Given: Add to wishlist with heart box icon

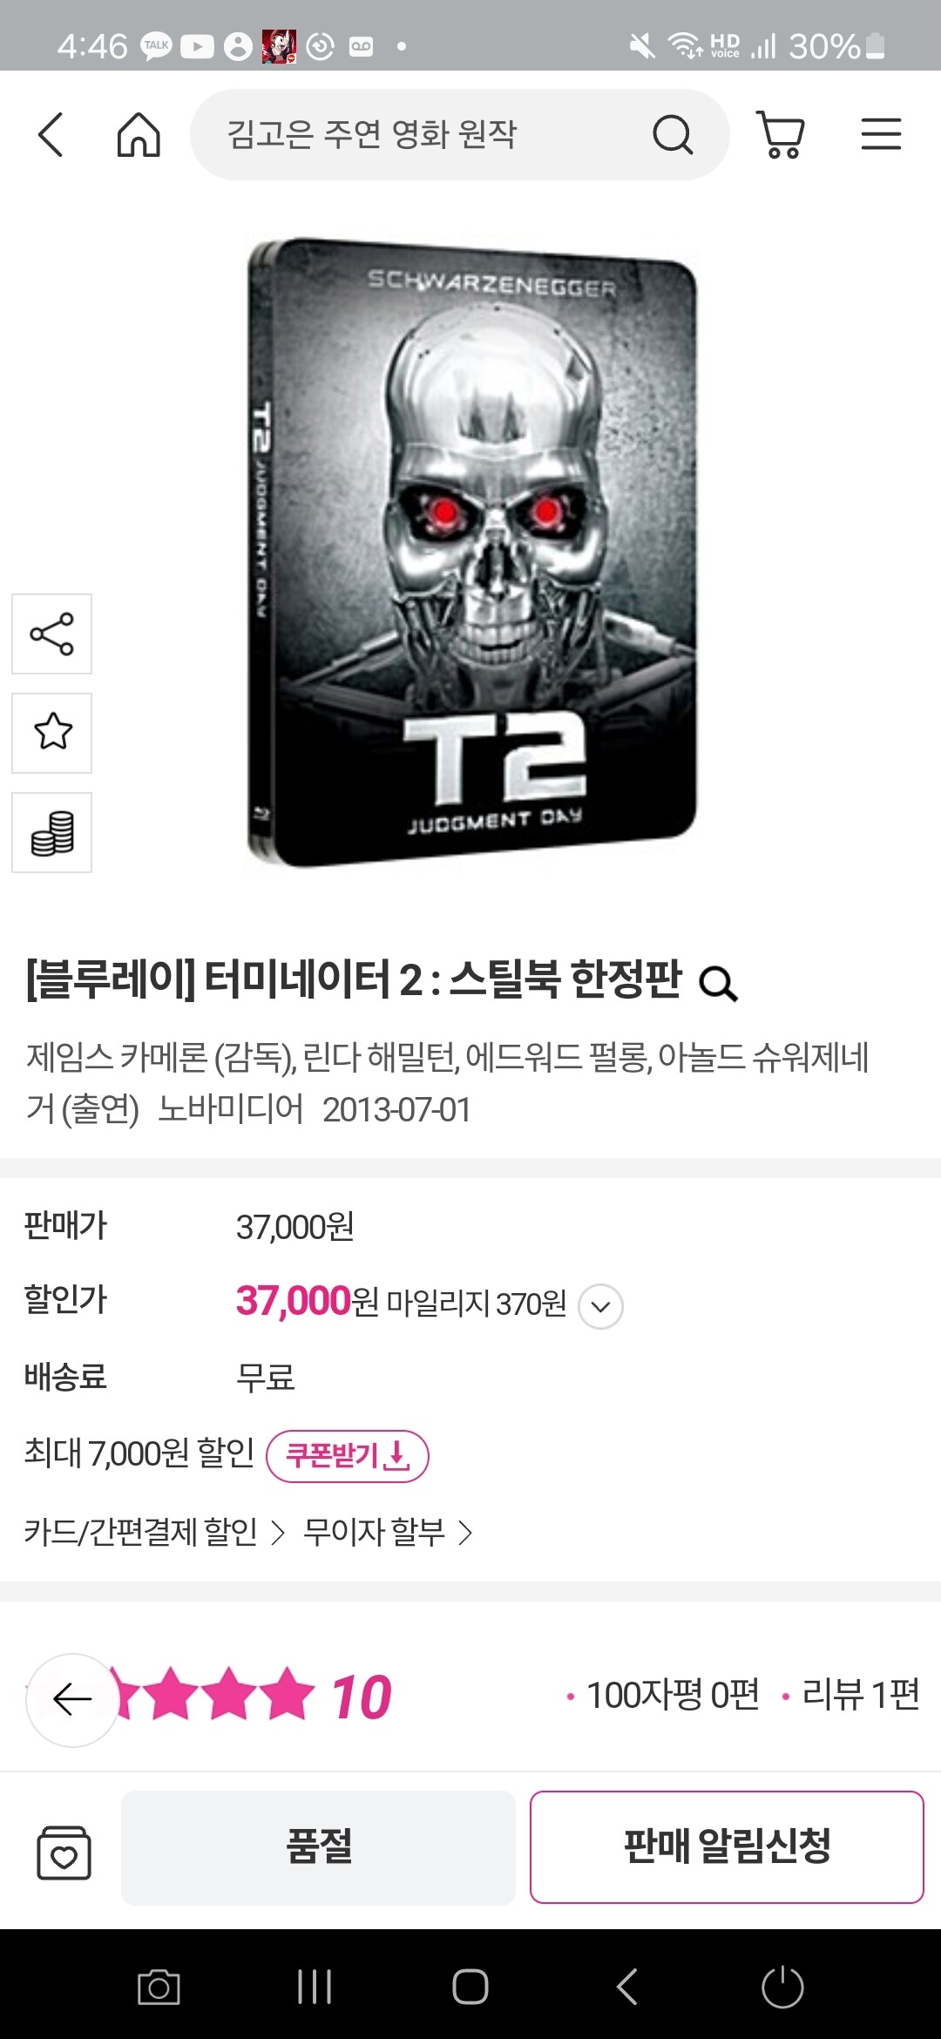Looking at the screenshot, I should pyautogui.click(x=64, y=1853).
